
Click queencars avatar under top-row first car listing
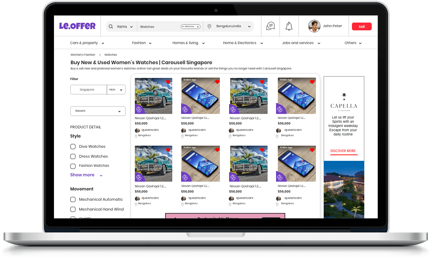coord(137,130)
